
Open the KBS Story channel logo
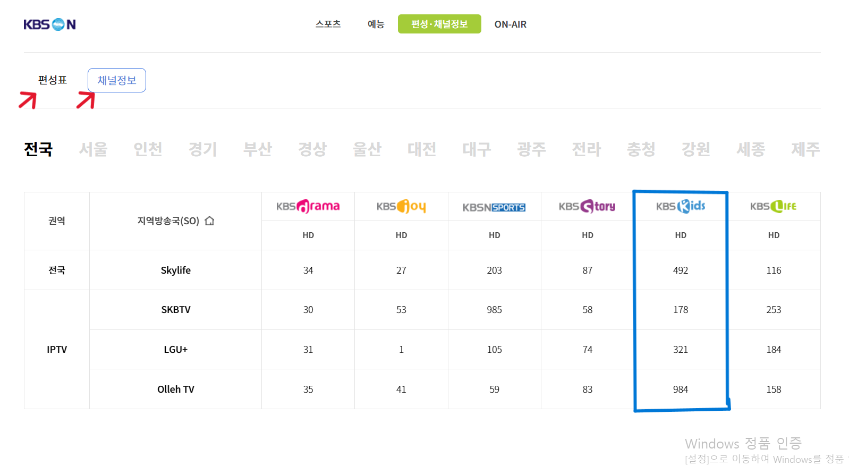click(x=587, y=206)
